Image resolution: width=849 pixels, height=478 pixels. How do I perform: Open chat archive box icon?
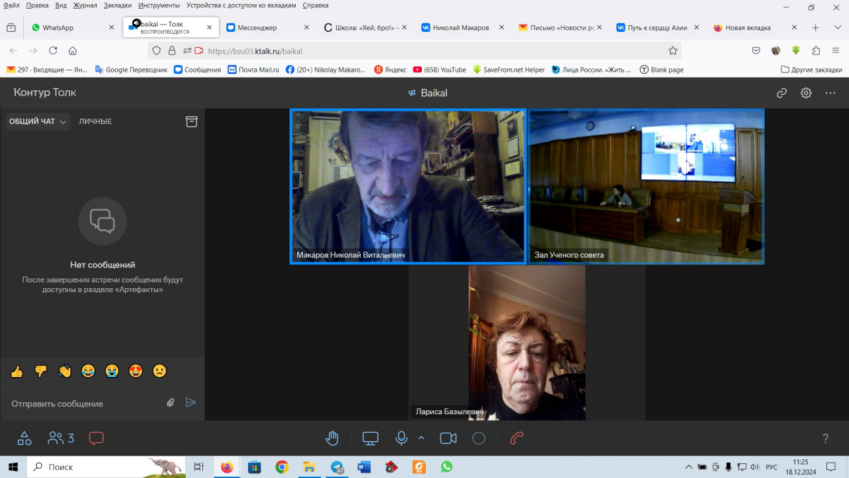192,121
